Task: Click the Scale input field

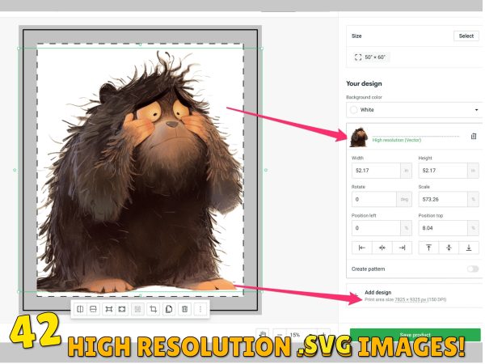Action: (x=440, y=199)
